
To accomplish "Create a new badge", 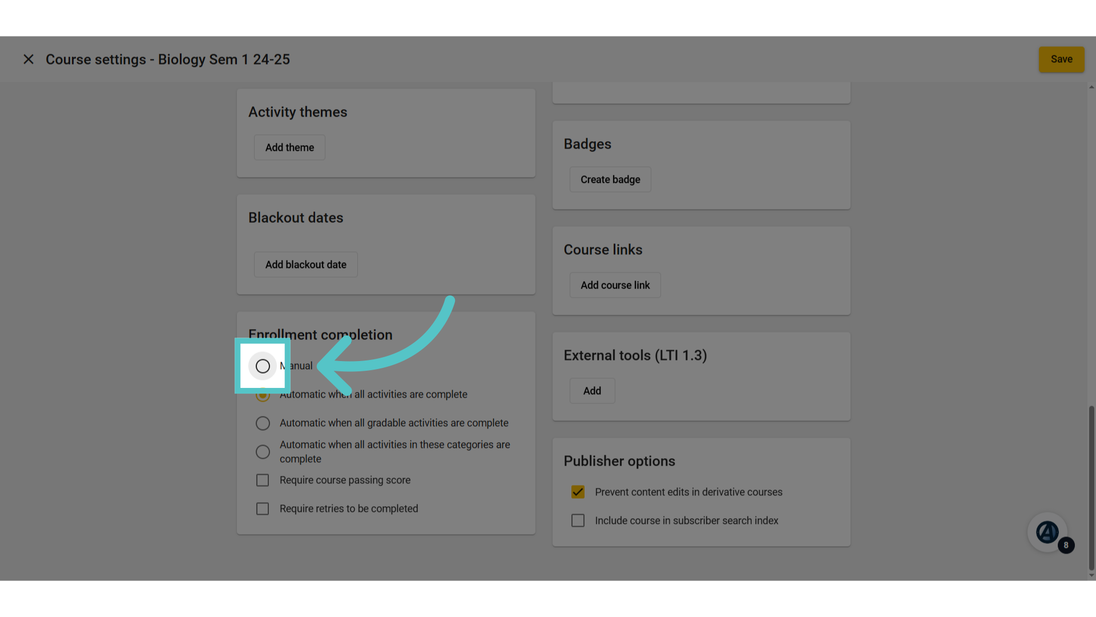I will (x=610, y=179).
